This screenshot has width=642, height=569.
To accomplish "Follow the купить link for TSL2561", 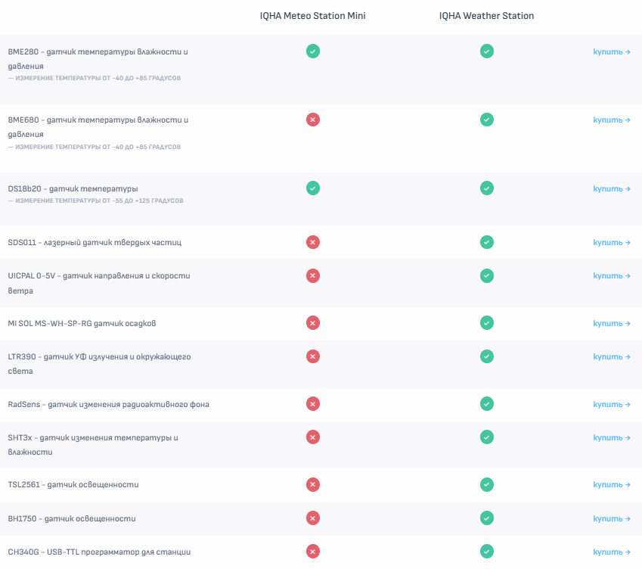I will coord(612,484).
